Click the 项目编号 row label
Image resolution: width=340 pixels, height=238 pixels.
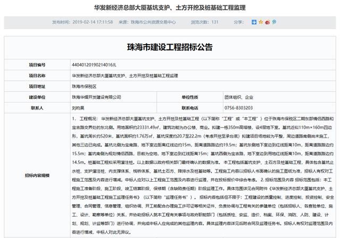tap(37, 65)
